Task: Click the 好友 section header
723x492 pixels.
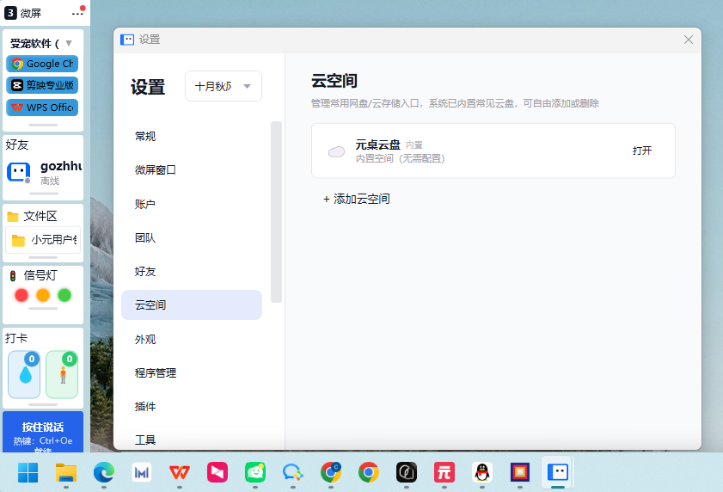Action: (x=17, y=145)
